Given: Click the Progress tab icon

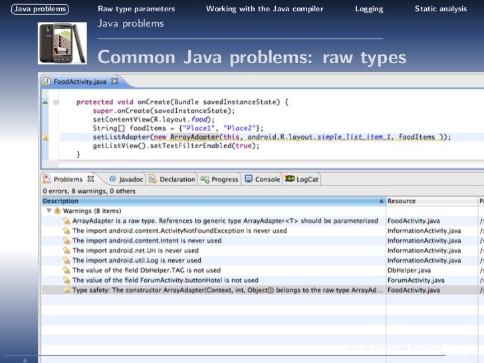Looking at the screenshot, I should click(205, 180).
